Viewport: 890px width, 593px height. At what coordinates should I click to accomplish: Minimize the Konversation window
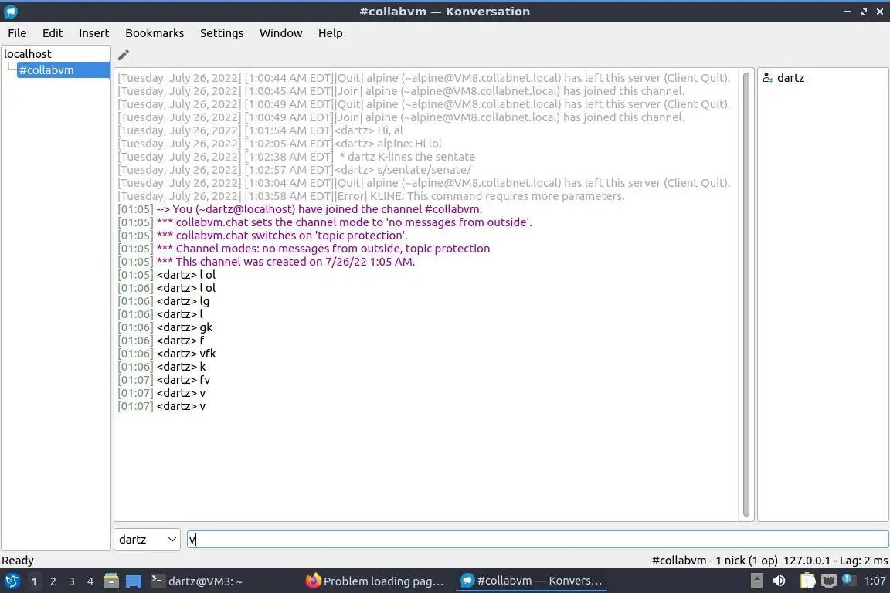(x=847, y=12)
